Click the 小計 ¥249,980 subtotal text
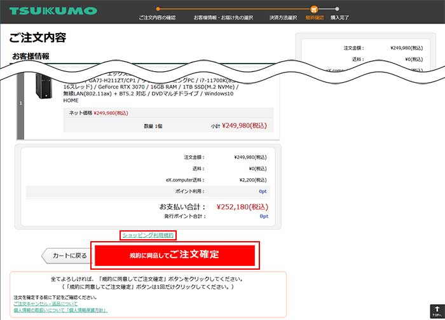The height and width of the screenshot is (320, 445). (x=238, y=126)
